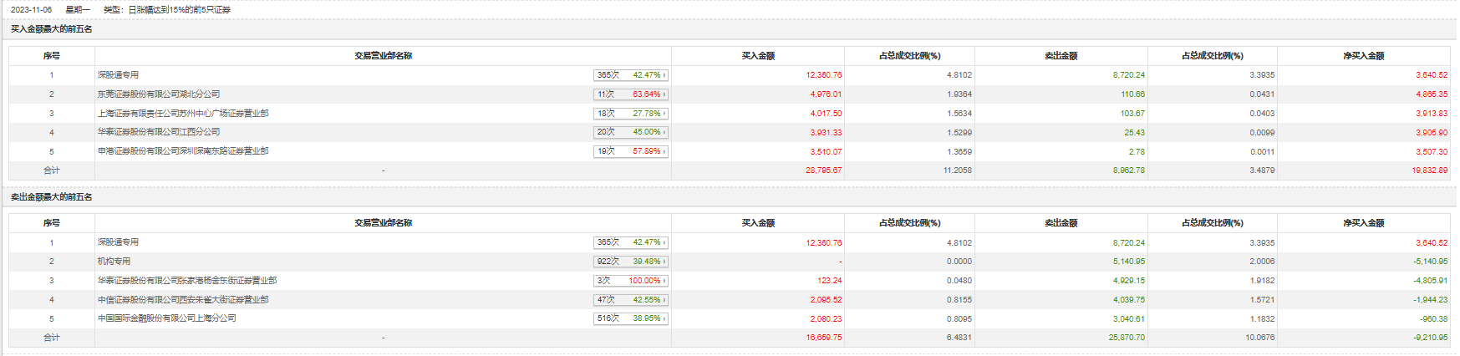Expand the 19次 57.89% stats box

point(631,151)
